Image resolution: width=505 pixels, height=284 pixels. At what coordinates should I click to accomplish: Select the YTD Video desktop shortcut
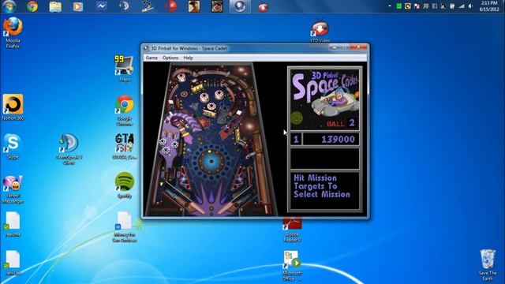(x=320, y=32)
